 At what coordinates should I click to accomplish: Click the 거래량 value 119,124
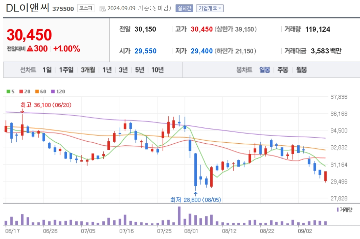tap(318, 29)
